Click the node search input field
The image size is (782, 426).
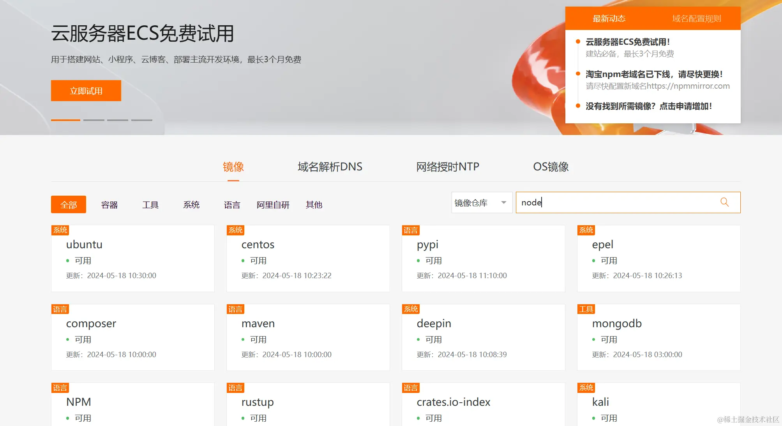coord(616,203)
